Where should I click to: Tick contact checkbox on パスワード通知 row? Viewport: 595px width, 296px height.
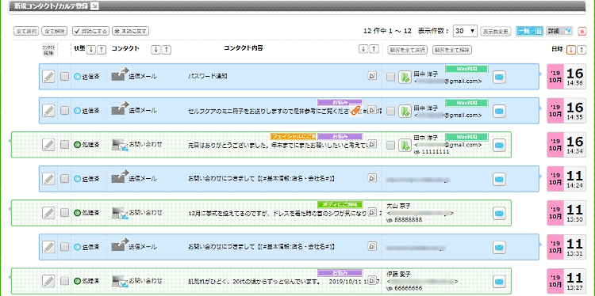click(x=65, y=76)
